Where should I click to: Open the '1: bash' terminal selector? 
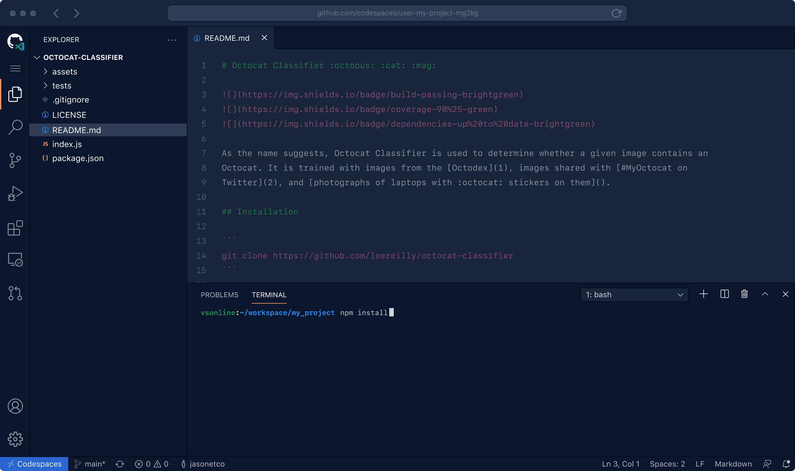634,295
